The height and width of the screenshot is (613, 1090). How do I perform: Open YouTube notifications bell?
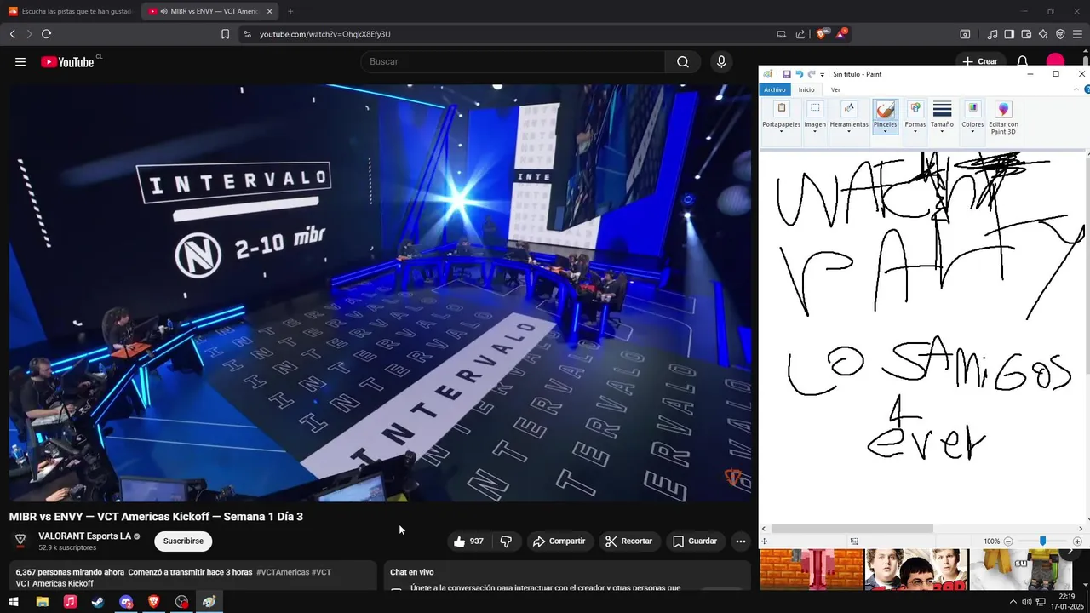pyautogui.click(x=1023, y=62)
